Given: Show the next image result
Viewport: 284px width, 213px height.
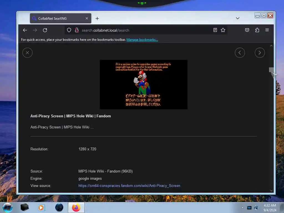Looking at the screenshot, I should pyautogui.click(x=260, y=53).
